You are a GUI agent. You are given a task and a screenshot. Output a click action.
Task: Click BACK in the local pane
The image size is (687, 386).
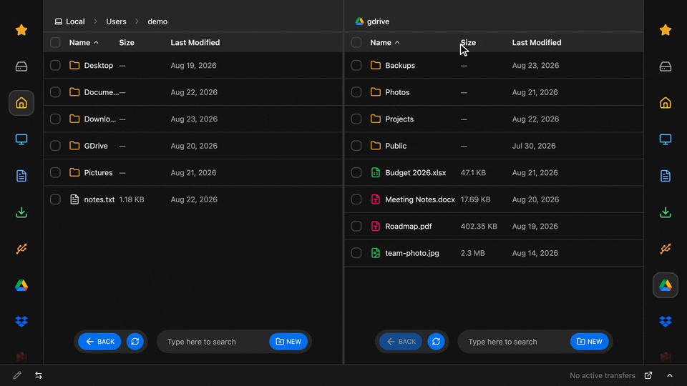click(x=100, y=342)
